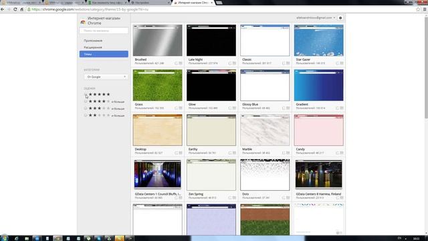This screenshot has height=241, width=428.
Task: Select the three stars and up filter
Action: tap(86, 108)
